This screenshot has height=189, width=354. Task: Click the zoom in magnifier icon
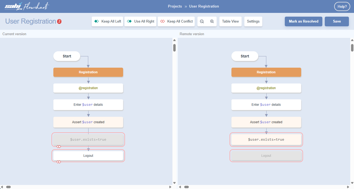[x=212, y=21]
